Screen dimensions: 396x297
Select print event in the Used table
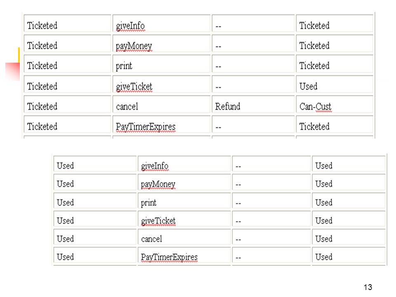tap(149, 203)
